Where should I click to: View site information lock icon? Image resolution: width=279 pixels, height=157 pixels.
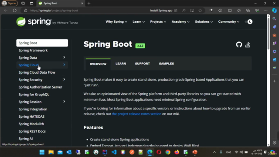point(26,10)
